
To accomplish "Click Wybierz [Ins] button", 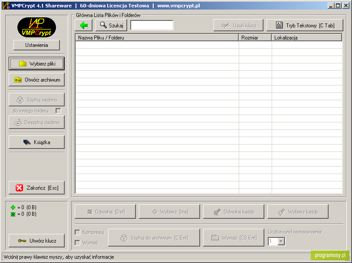I will pyautogui.click(x=170, y=212).
